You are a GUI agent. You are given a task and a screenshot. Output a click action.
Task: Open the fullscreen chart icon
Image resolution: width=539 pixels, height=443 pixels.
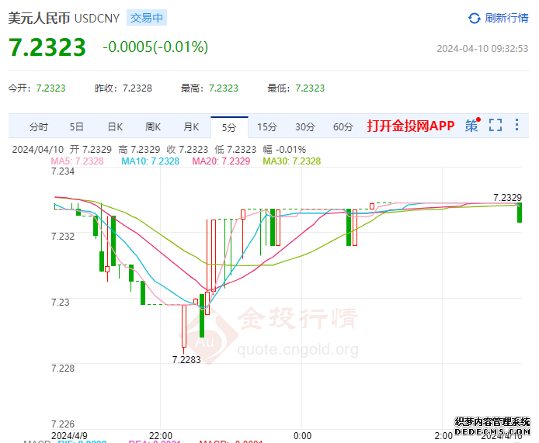[496, 125]
